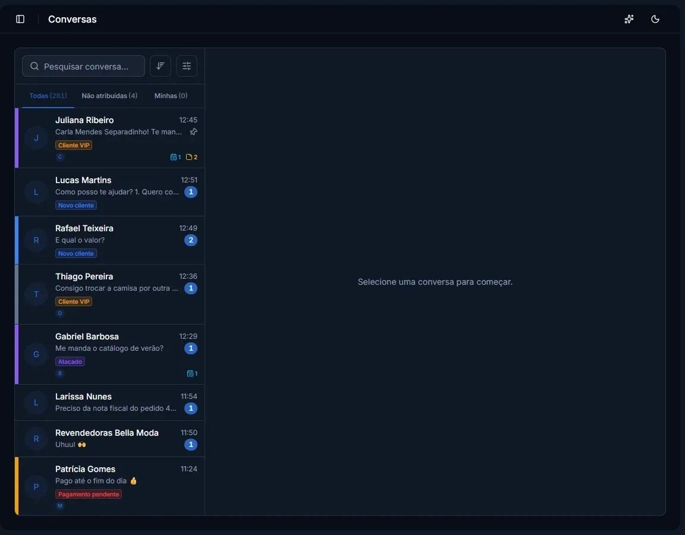Open Revendedoras Bella Moda conversation
This screenshot has width=685, height=535.
tap(109, 439)
